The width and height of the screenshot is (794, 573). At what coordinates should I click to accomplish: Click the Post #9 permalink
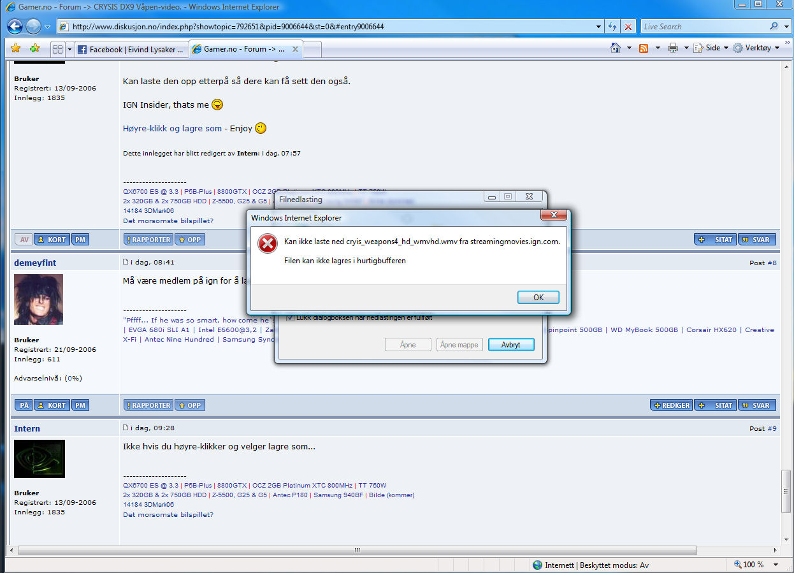763,428
